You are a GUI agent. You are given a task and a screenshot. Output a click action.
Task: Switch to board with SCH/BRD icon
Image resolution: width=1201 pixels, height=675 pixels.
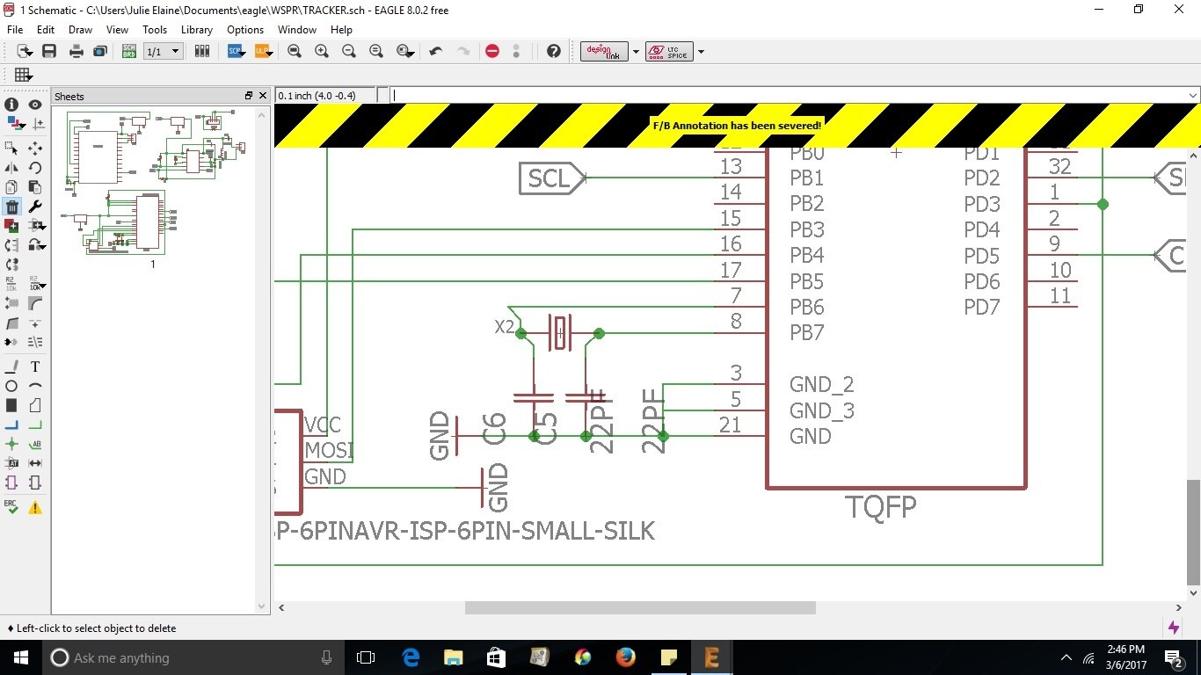pos(129,52)
